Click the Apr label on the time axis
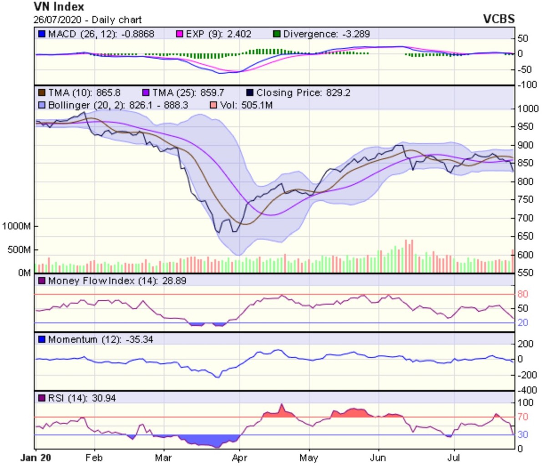The image size is (546, 466). (239, 458)
